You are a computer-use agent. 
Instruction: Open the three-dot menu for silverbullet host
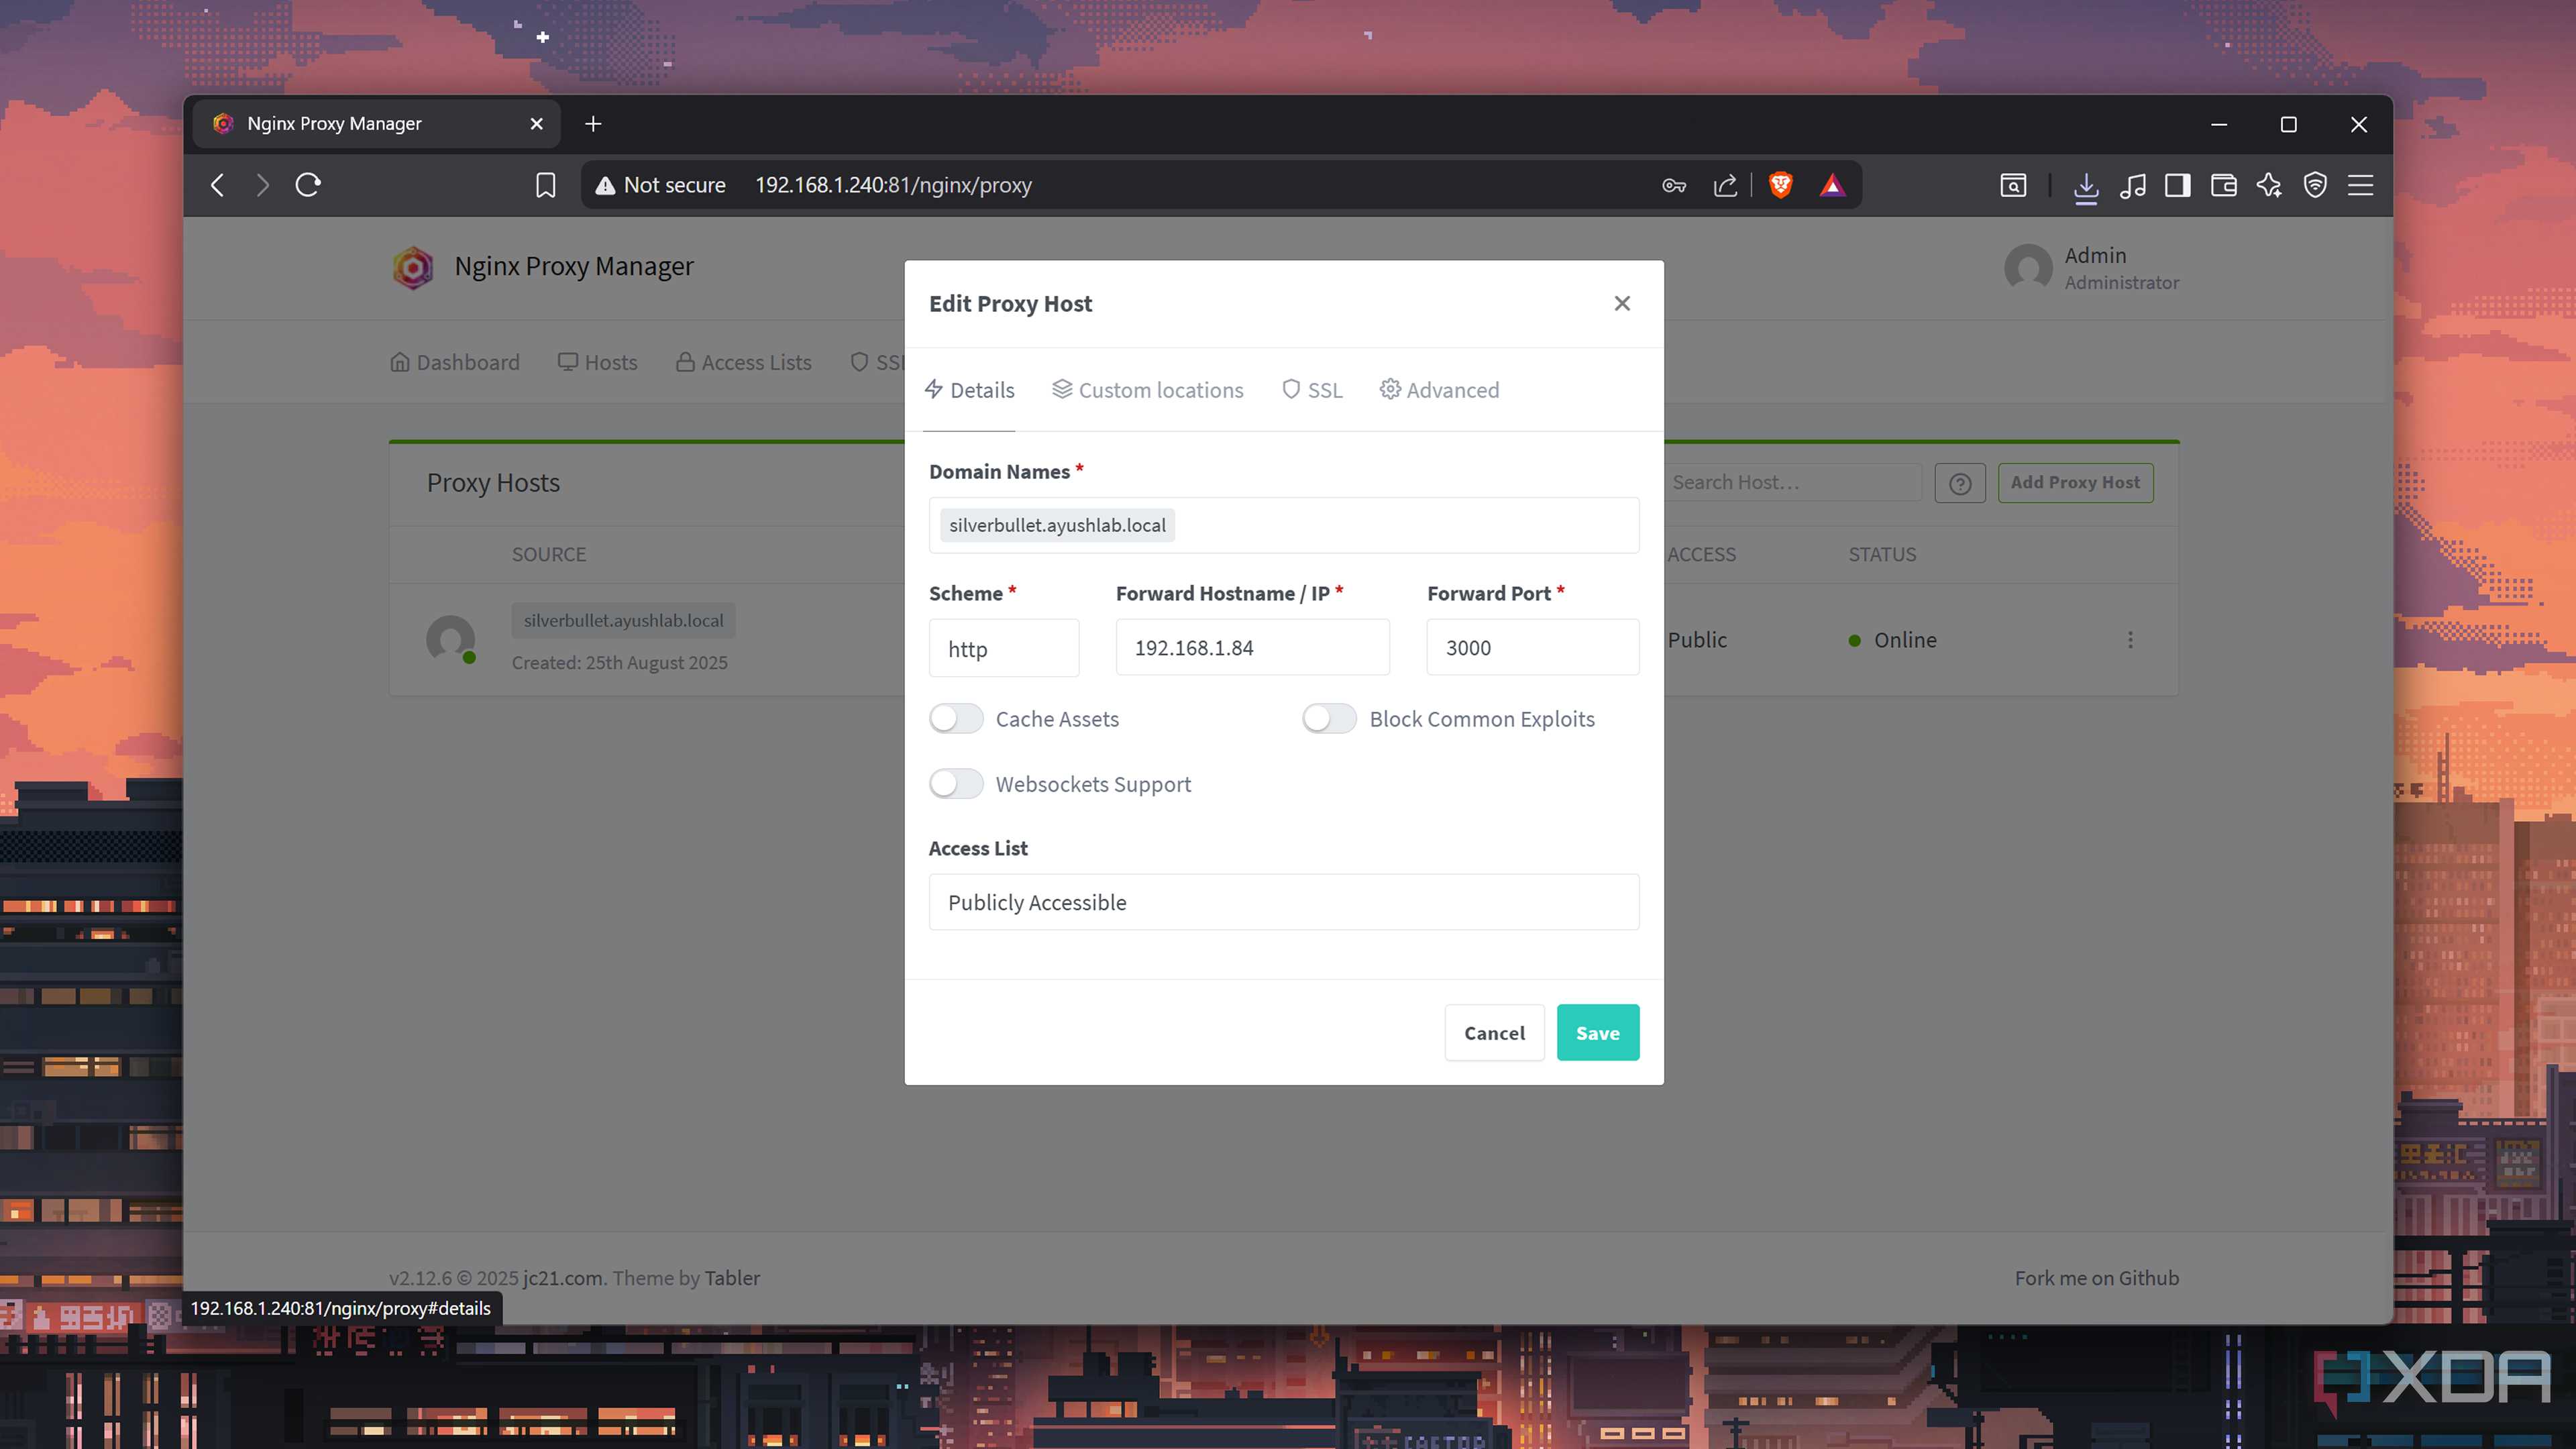[2131, 639]
